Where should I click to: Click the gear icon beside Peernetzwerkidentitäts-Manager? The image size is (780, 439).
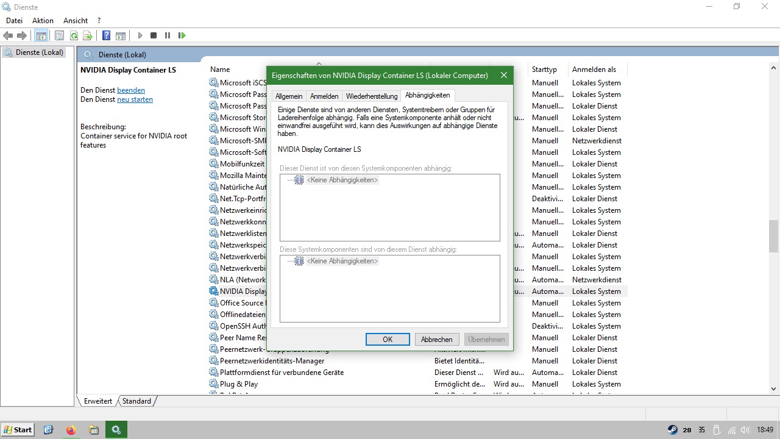tap(214, 360)
